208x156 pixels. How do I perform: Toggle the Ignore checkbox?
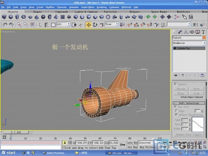click(x=175, y=84)
